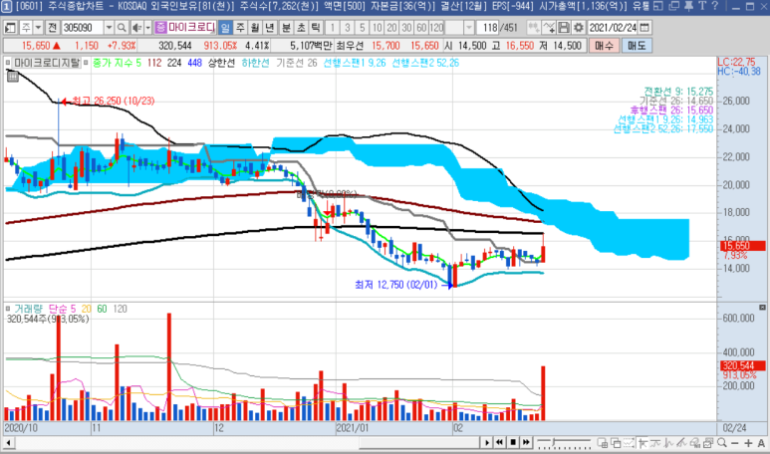The width and height of the screenshot is (770, 454).
Task: Click the 118 candle count field
Action: (488, 28)
